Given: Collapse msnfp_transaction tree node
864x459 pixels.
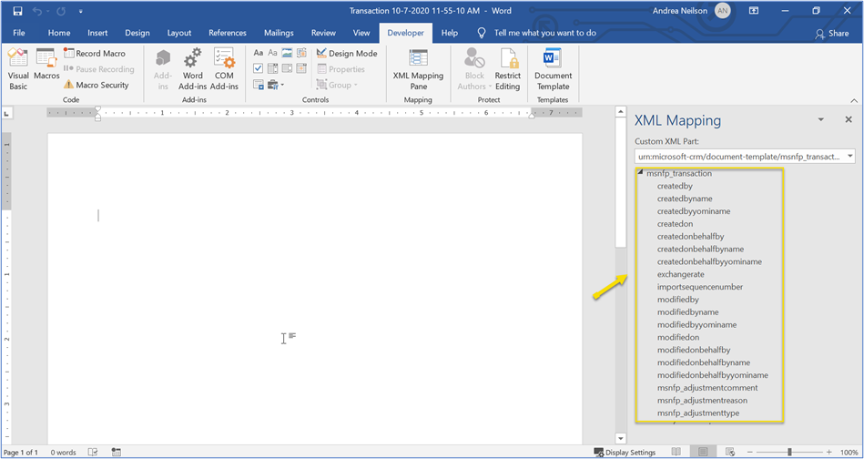Looking at the screenshot, I should pos(640,172).
